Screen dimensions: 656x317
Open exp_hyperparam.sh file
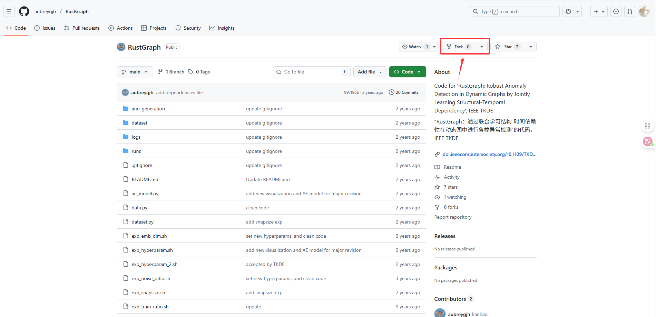point(152,250)
